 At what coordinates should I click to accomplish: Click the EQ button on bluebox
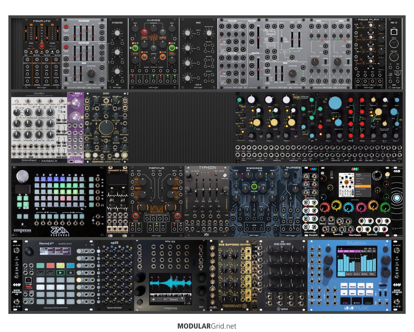click(370, 286)
